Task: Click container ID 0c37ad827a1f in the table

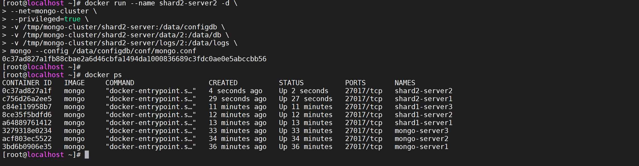Action: point(27,91)
